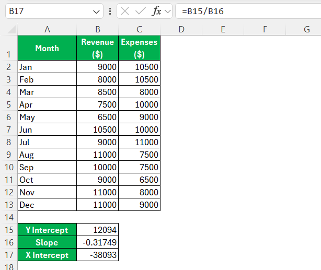321x270 pixels.
Task: Cancel formula entry with X icon
Action: [125, 11]
